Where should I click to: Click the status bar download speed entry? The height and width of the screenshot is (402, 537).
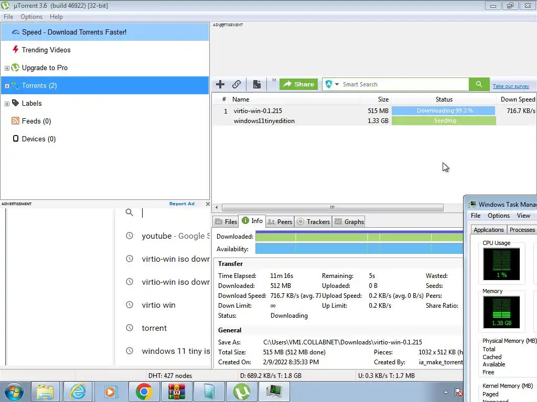tap(271, 376)
